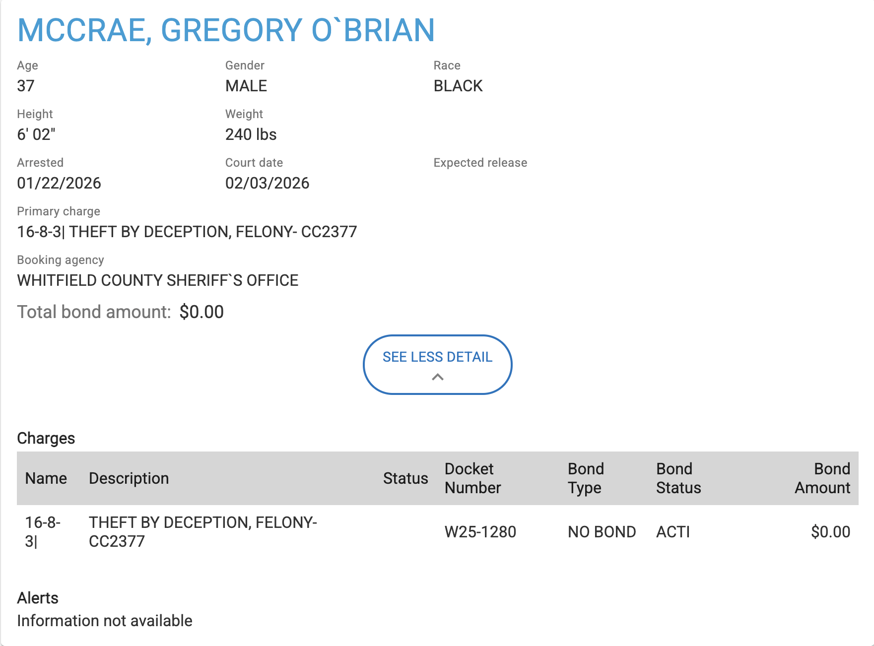The width and height of the screenshot is (874, 646).
Task: Click the Bond Status column header
Action: [678, 478]
